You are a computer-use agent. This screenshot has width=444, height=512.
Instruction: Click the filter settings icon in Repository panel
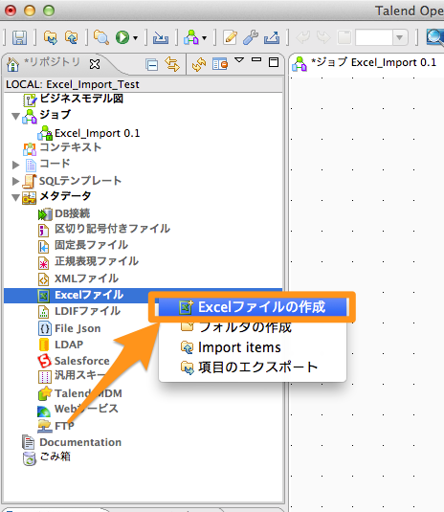coord(220,64)
